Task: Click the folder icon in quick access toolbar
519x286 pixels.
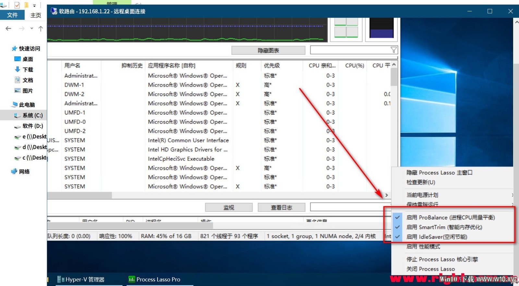Action: pyautogui.click(x=26, y=5)
